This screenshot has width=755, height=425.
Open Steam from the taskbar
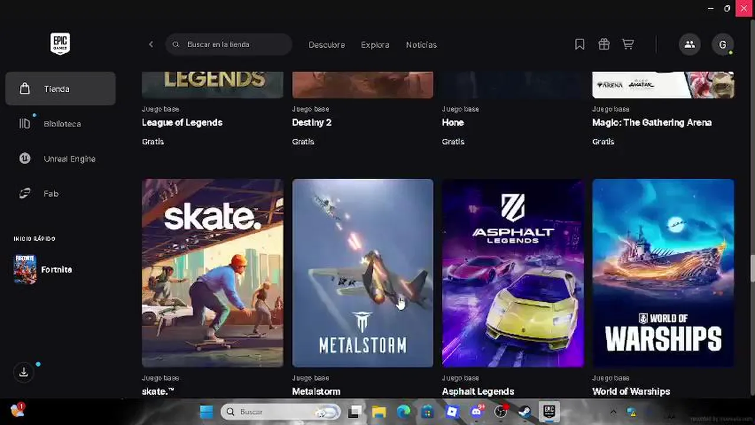click(x=525, y=411)
